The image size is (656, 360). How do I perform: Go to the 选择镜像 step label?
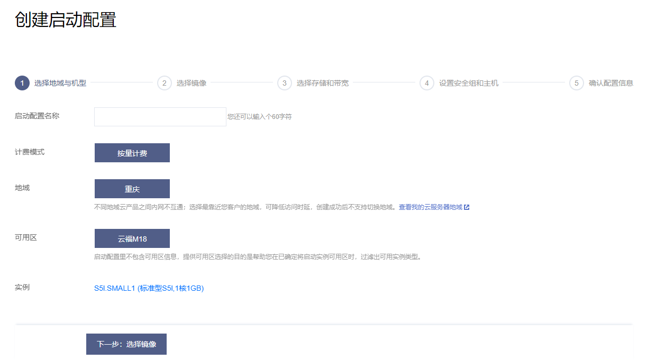[x=192, y=83]
